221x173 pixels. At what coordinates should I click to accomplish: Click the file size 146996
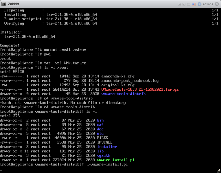[59, 138]
